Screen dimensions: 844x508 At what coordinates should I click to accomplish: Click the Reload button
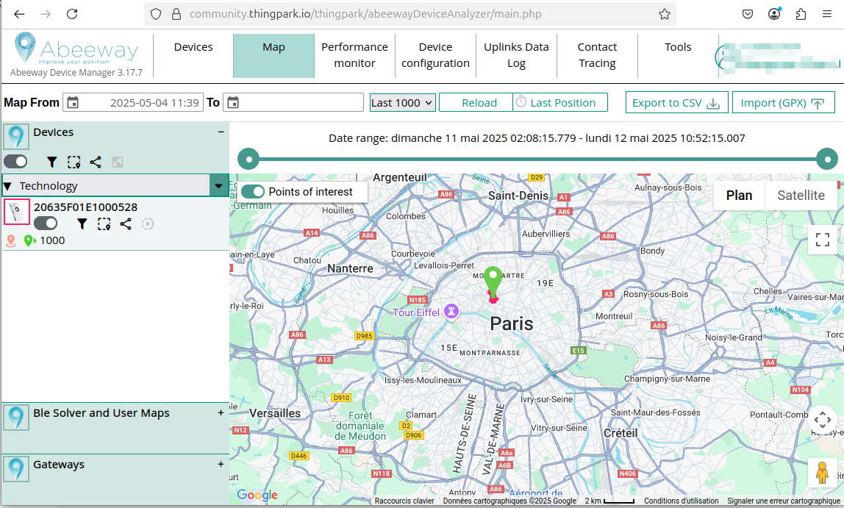tap(476, 102)
